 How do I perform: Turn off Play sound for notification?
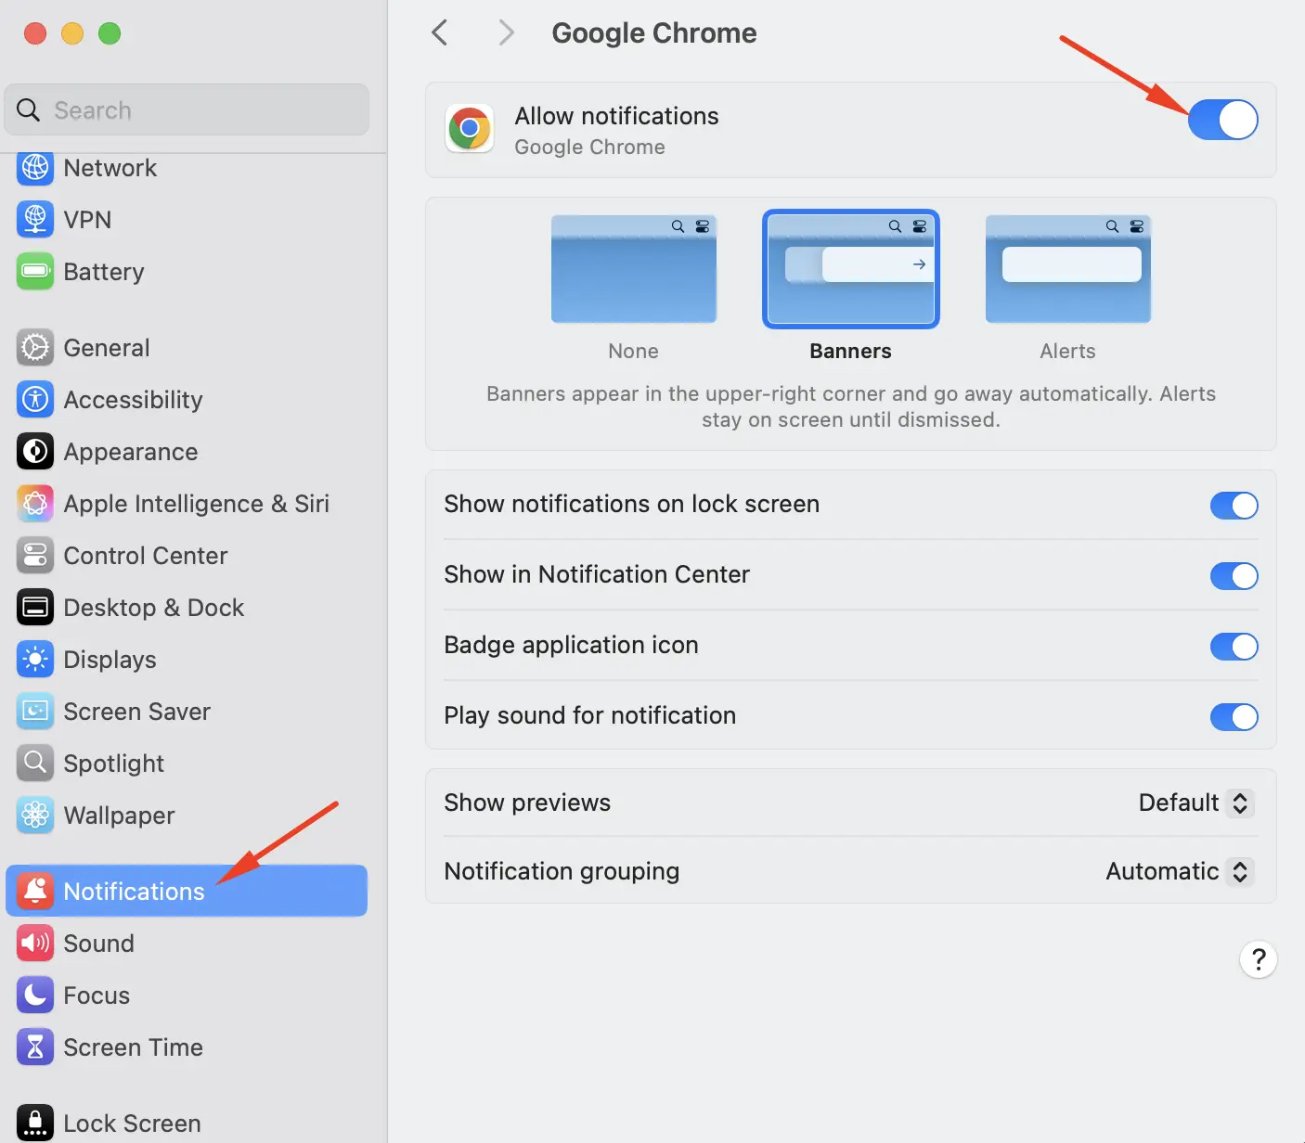tap(1234, 716)
